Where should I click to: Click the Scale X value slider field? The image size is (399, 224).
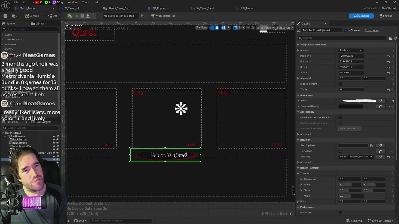tap(350, 185)
